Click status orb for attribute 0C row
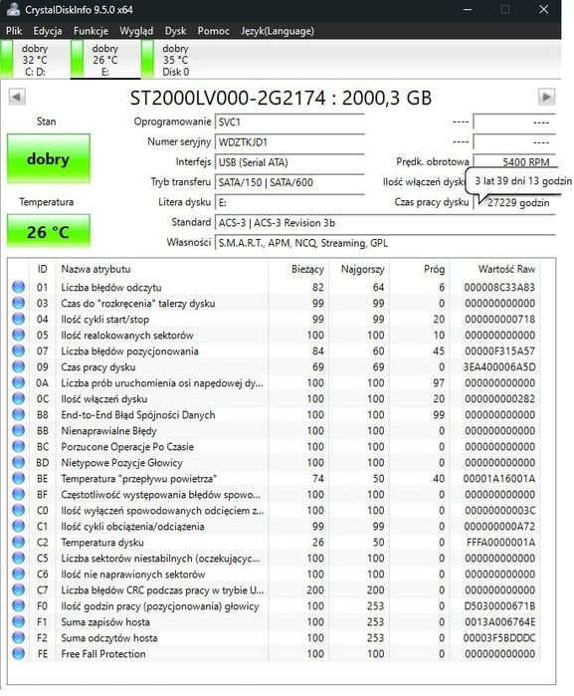The image size is (574, 696). 18,398
